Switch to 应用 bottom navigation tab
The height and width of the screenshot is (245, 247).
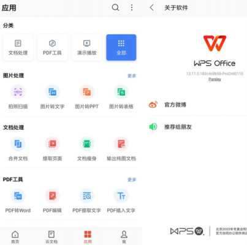(88, 237)
